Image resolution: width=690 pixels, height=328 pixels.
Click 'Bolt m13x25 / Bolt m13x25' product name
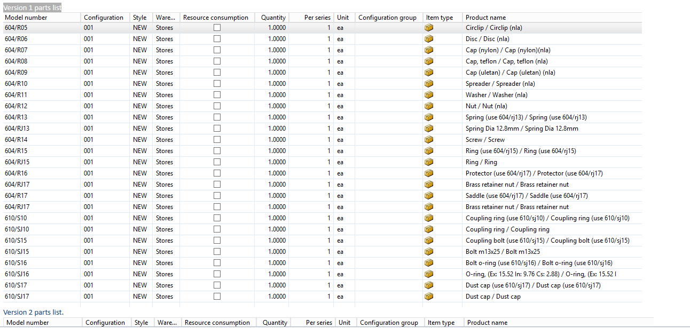point(503,251)
